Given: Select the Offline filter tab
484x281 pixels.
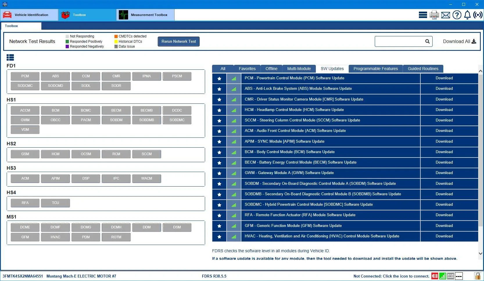Looking at the screenshot, I should click(x=271, y=69).
